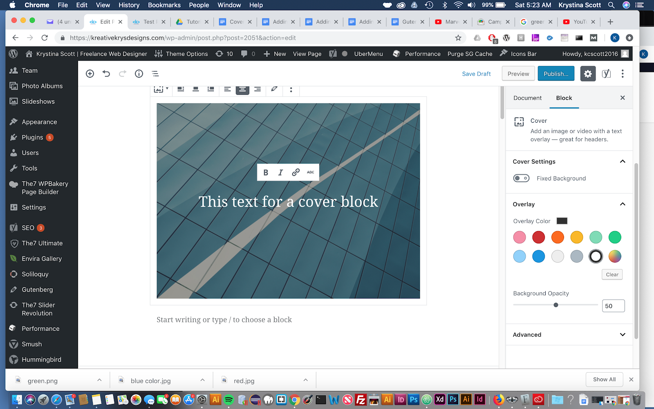Apply italic to the cover text
Screen dimensions: 654x409
[x=280, y=173]
